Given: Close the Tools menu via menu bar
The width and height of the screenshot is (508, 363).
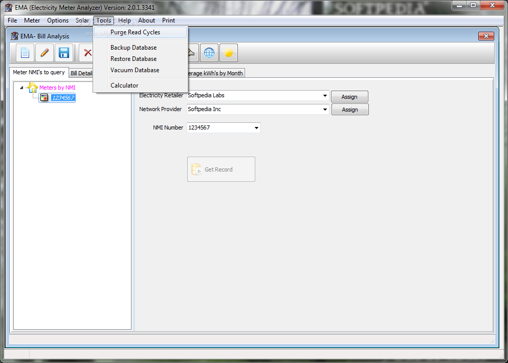Looking at the screenshot, I should [x=104, y=20].
